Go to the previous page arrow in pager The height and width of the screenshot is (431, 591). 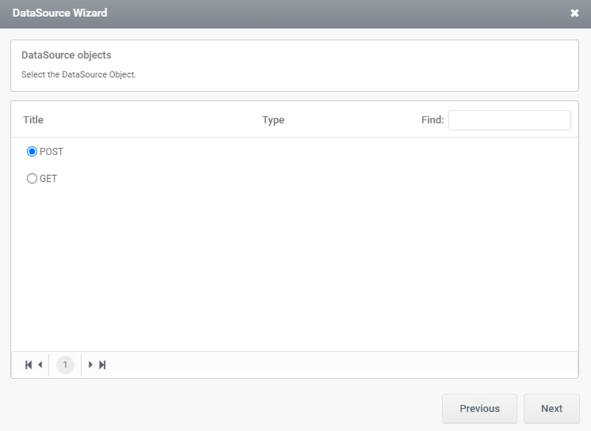tap(40, 364)
